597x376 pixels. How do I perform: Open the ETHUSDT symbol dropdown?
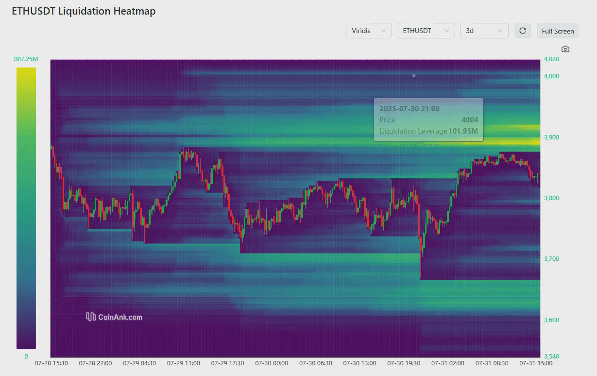(426, 31)
